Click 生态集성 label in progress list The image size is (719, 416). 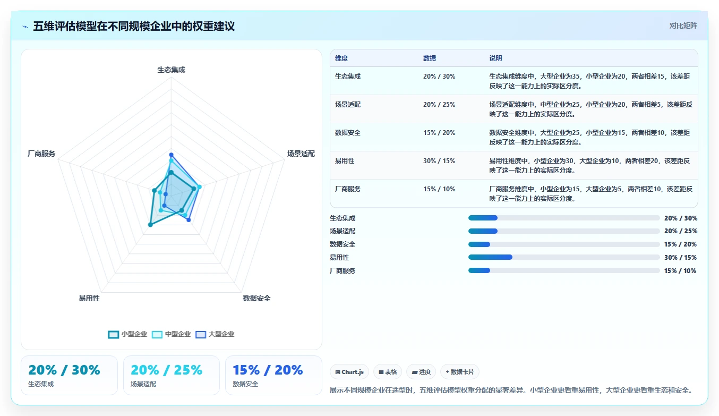[x=343, y=218]
